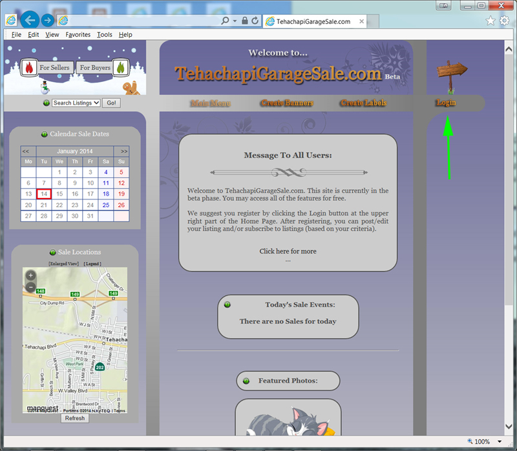The width and height of the screenshot is (517, 451).
Task: Go to next month in calendar
Action: (x=124, y=151)
